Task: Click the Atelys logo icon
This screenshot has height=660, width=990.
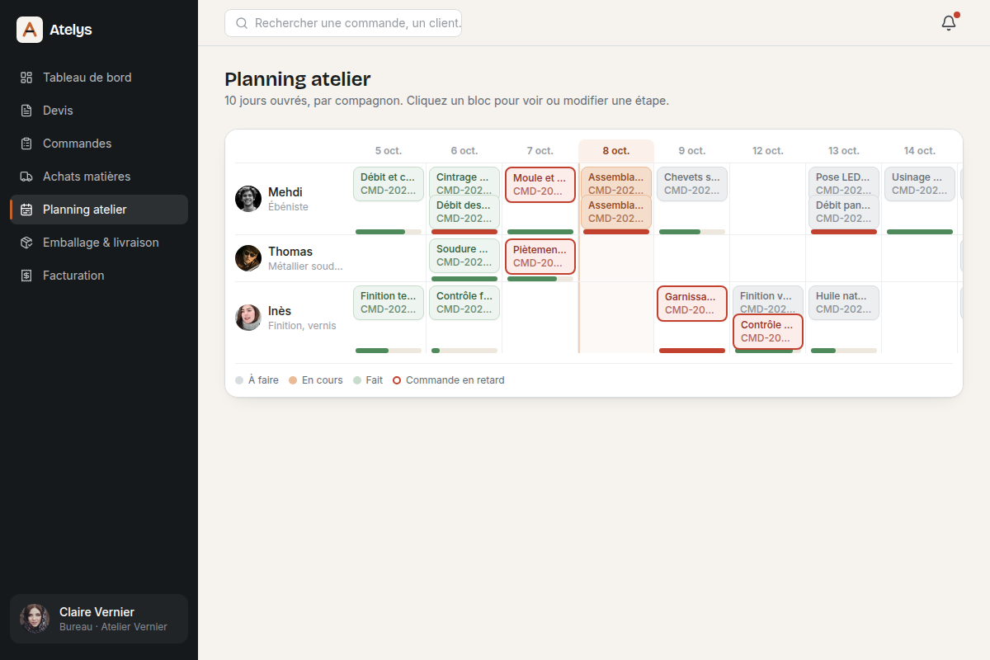Action: 30,30
